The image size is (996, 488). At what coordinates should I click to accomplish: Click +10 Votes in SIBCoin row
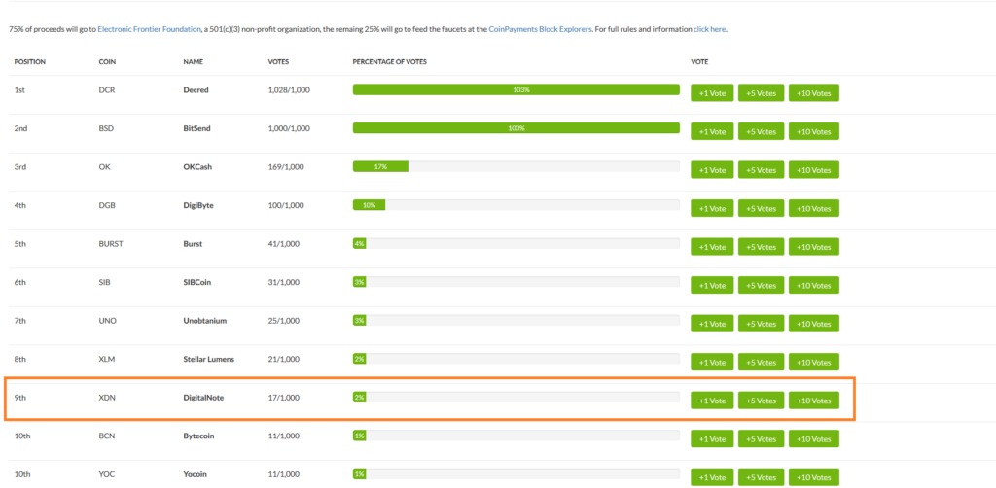(x=814, y=285)
